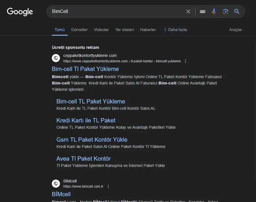Viewport: 256px width, 202px height.
Task: Open the Yer siteleri tab
Action: click(125, 30)
